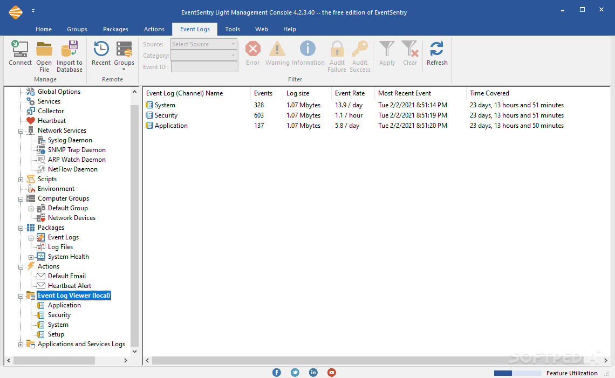Switch to the Actions tab
Image resolution: width=615 pixels, height=378 pixels.
click(x=154, y=29)
